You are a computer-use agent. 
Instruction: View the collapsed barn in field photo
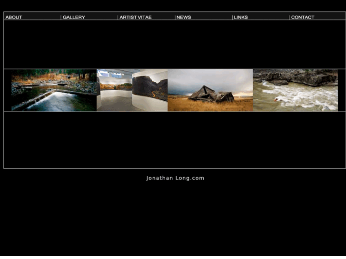pyautogui.click(x=210, y=90)
